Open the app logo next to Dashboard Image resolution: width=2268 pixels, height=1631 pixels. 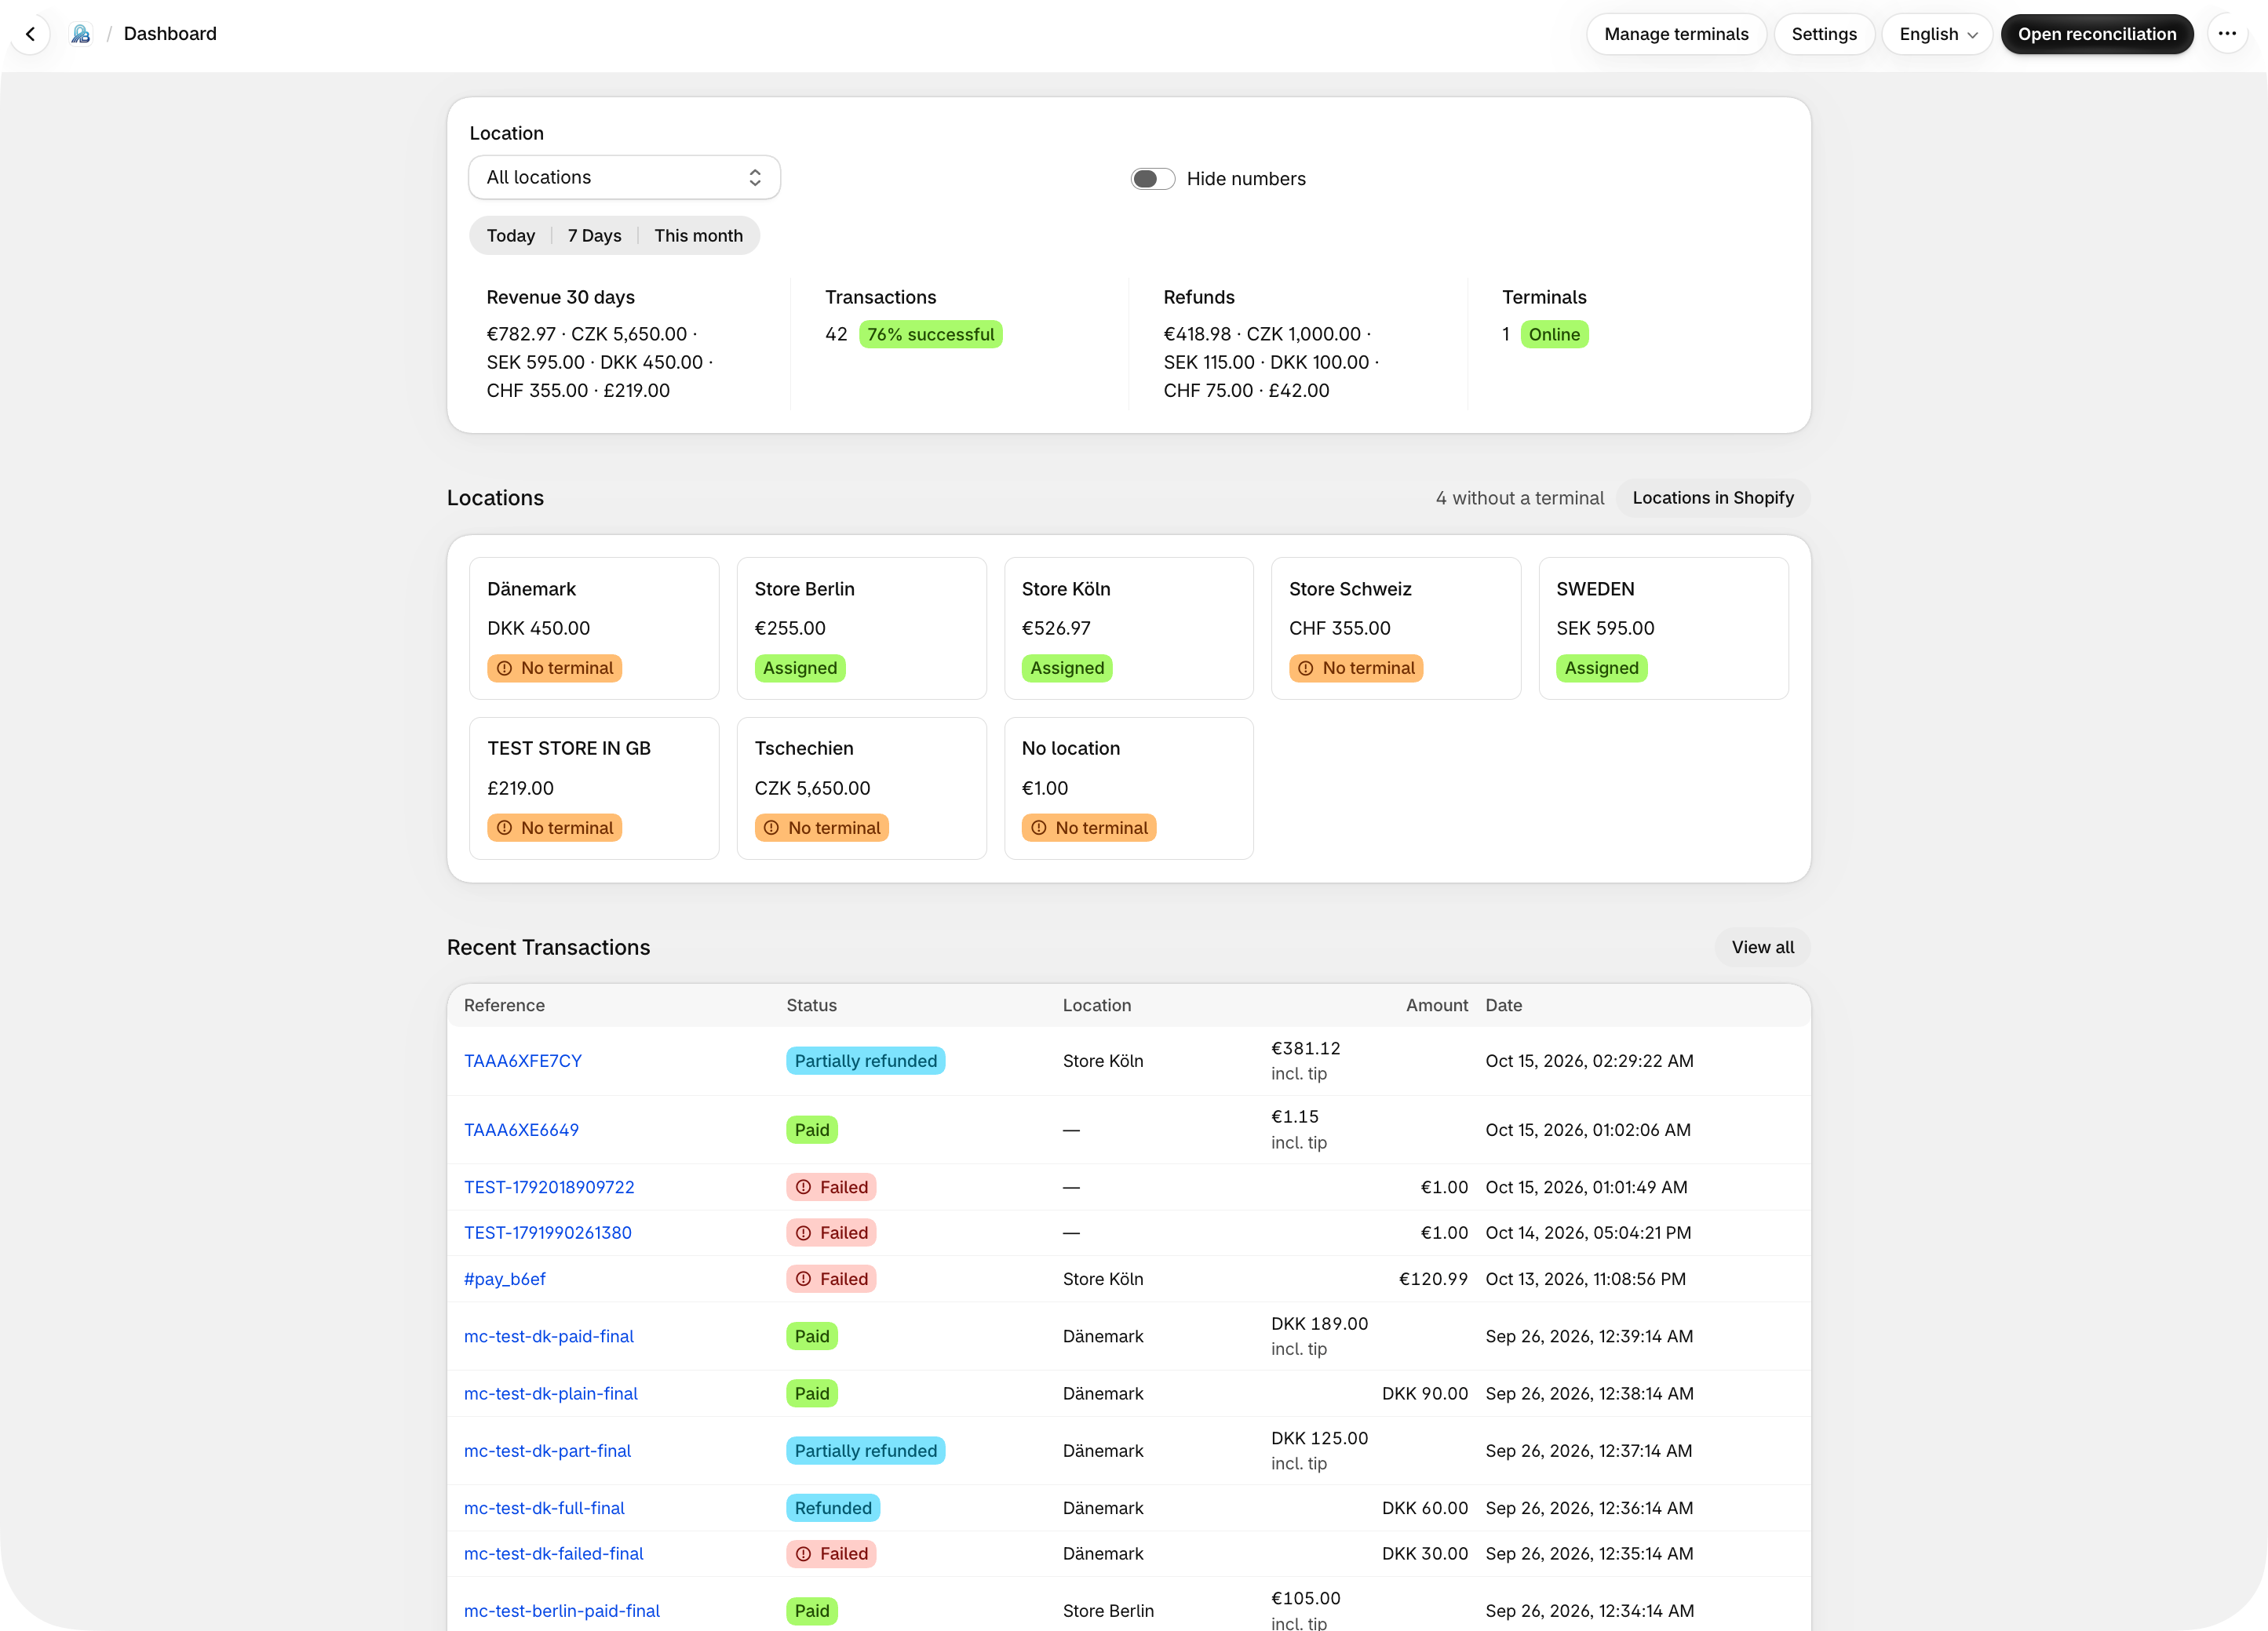pos(81,34)
